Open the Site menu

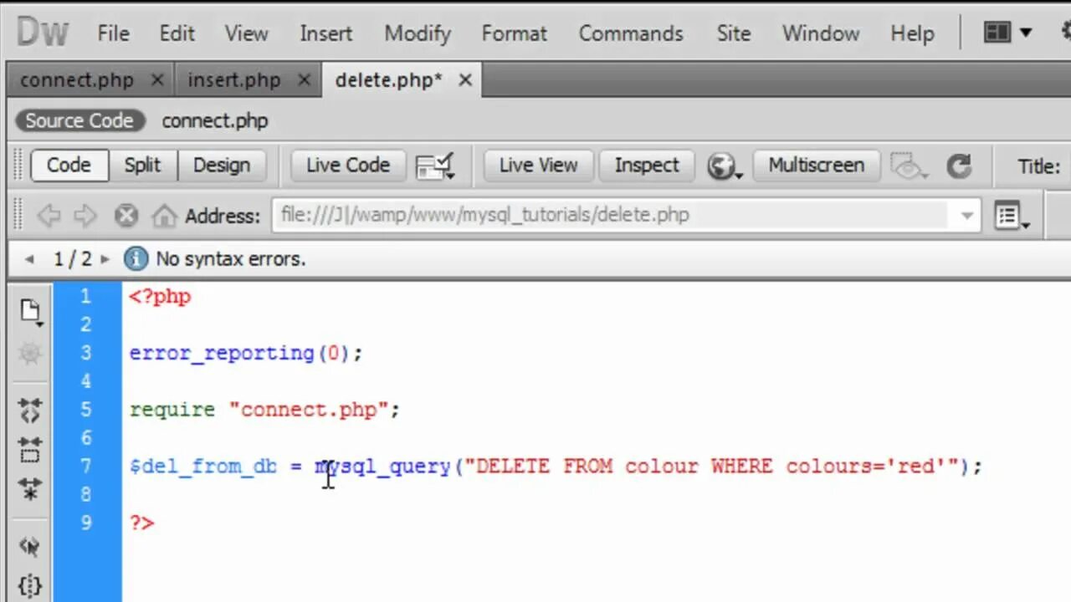pos(733,33)
